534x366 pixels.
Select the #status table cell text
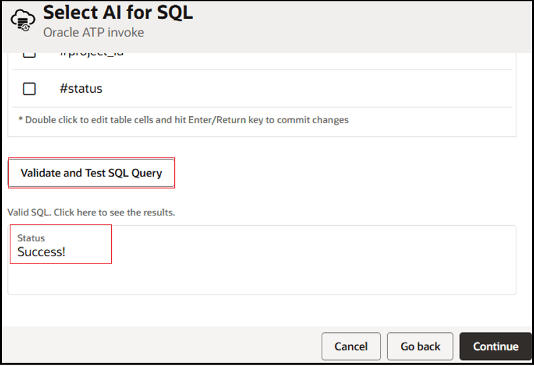tap(81, 89)
